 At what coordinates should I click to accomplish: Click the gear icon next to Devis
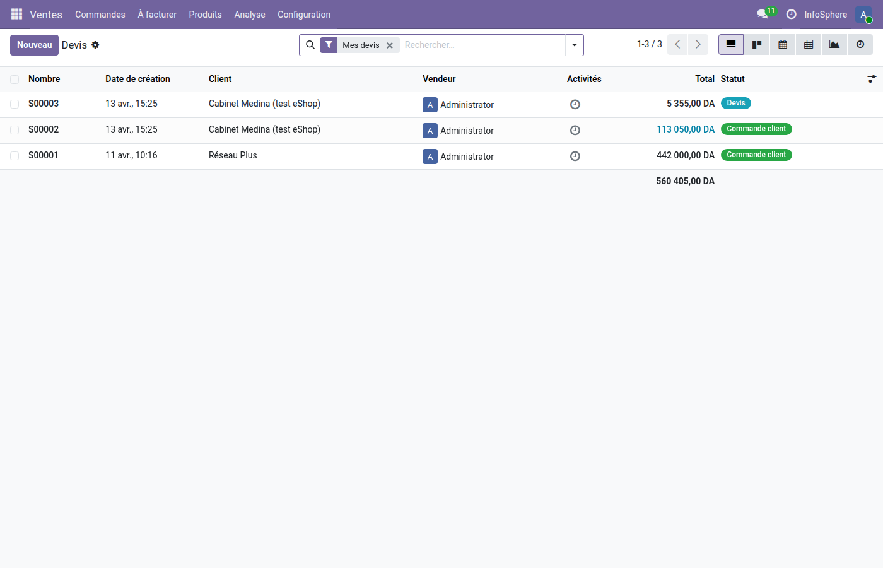(x=95, y=44)
